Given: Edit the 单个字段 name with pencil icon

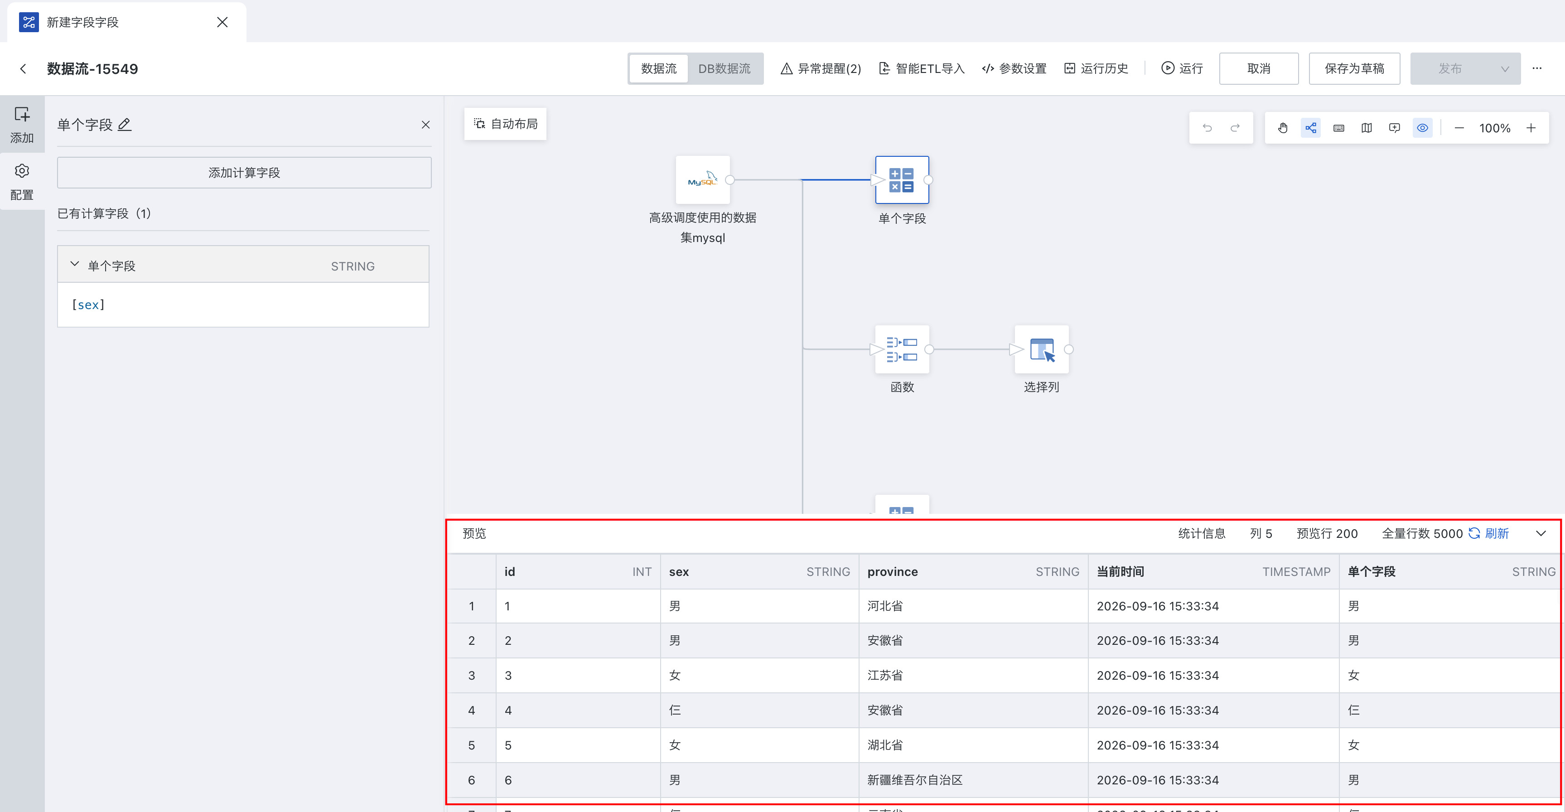Looking at the screenshot, I should click(125, 125).
